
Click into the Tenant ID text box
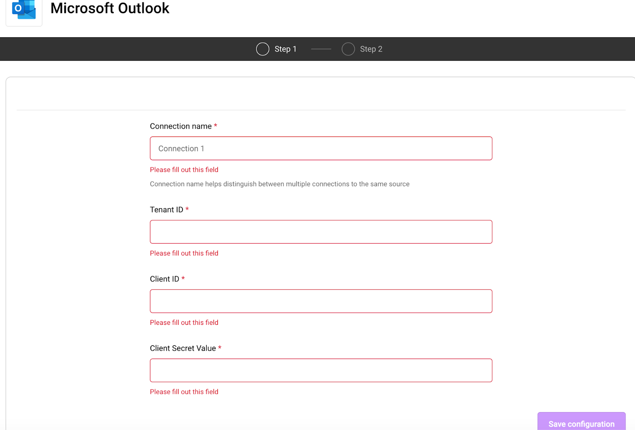[321, 232]
